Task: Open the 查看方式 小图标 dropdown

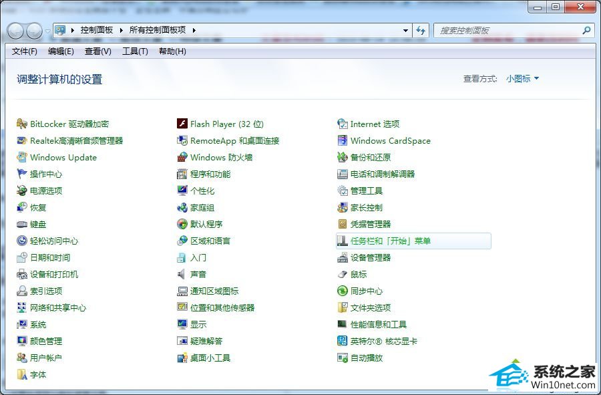Action: coord(522,79)
